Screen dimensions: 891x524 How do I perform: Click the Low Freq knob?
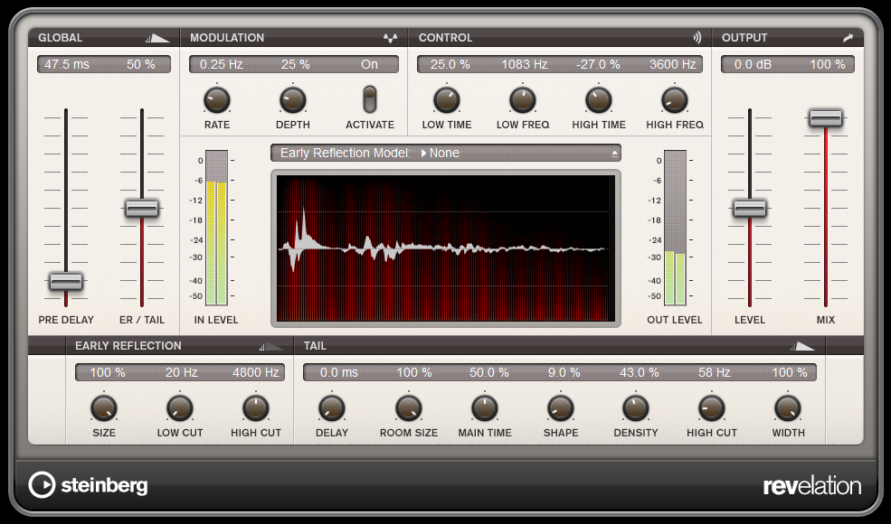pyautogui.click(x=523, y=100)
